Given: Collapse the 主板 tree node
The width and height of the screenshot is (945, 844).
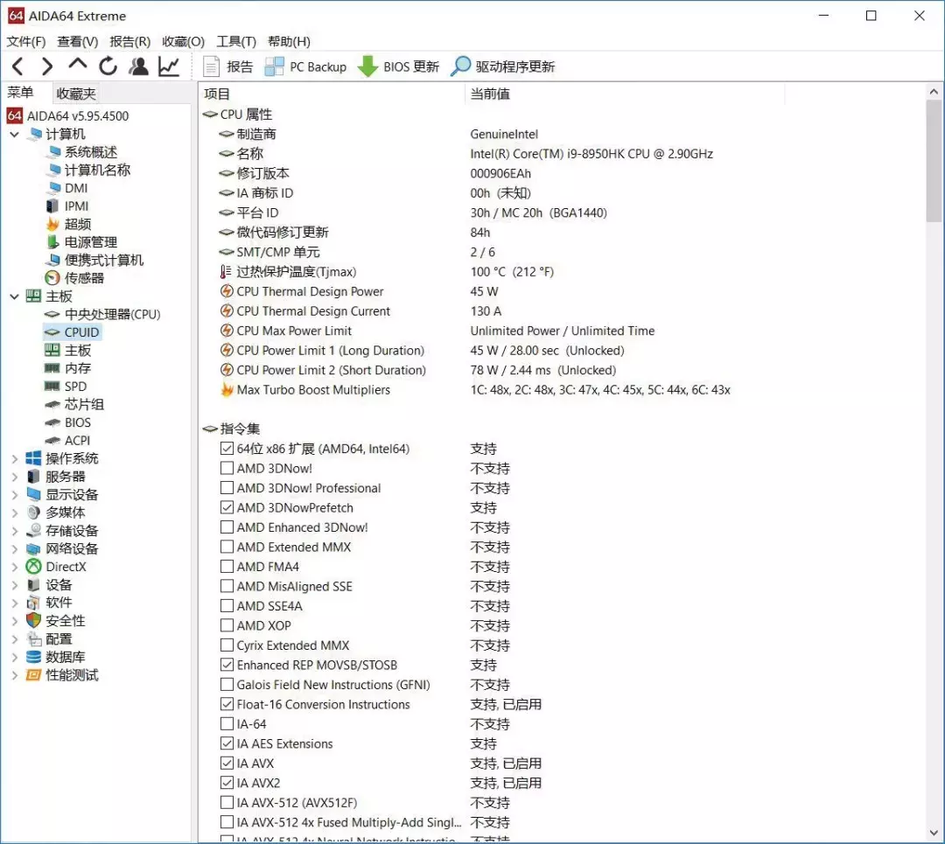Looking at the screenshot, I should tap(15, 296).
